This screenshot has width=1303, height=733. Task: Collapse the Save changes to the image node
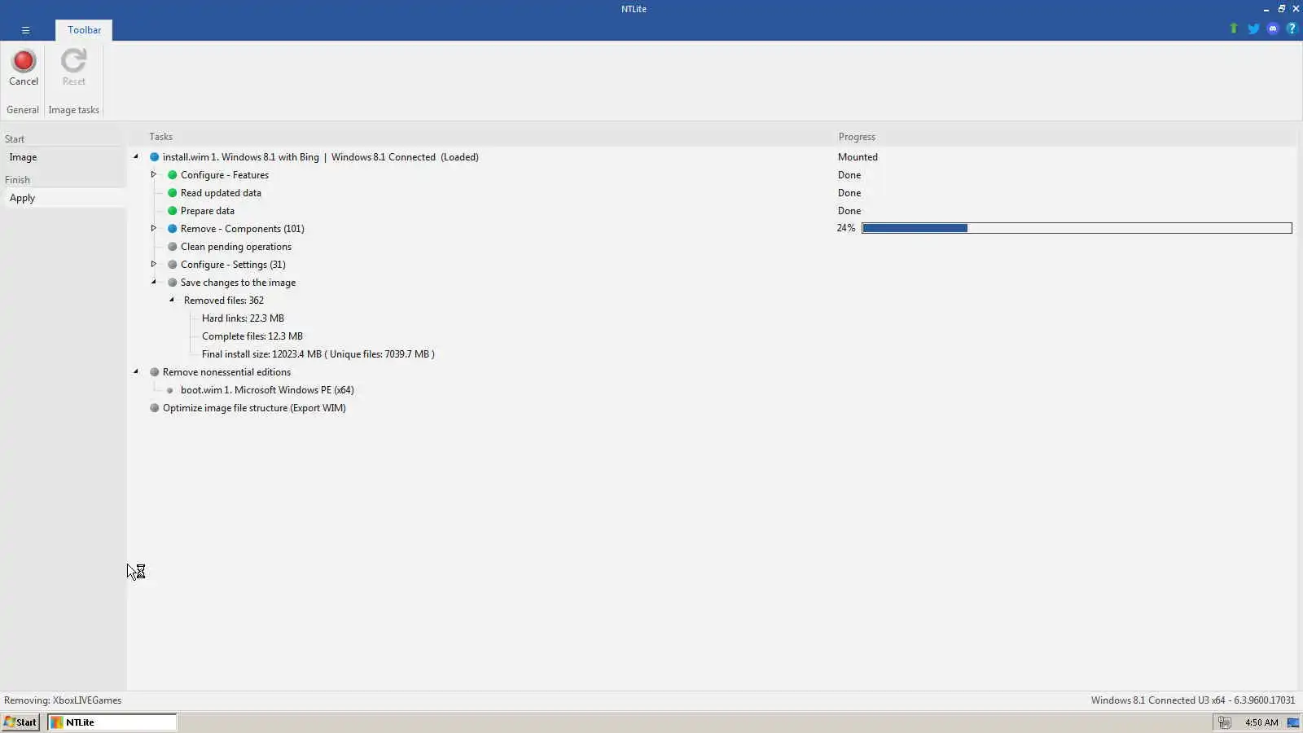(x=153, y=282)
